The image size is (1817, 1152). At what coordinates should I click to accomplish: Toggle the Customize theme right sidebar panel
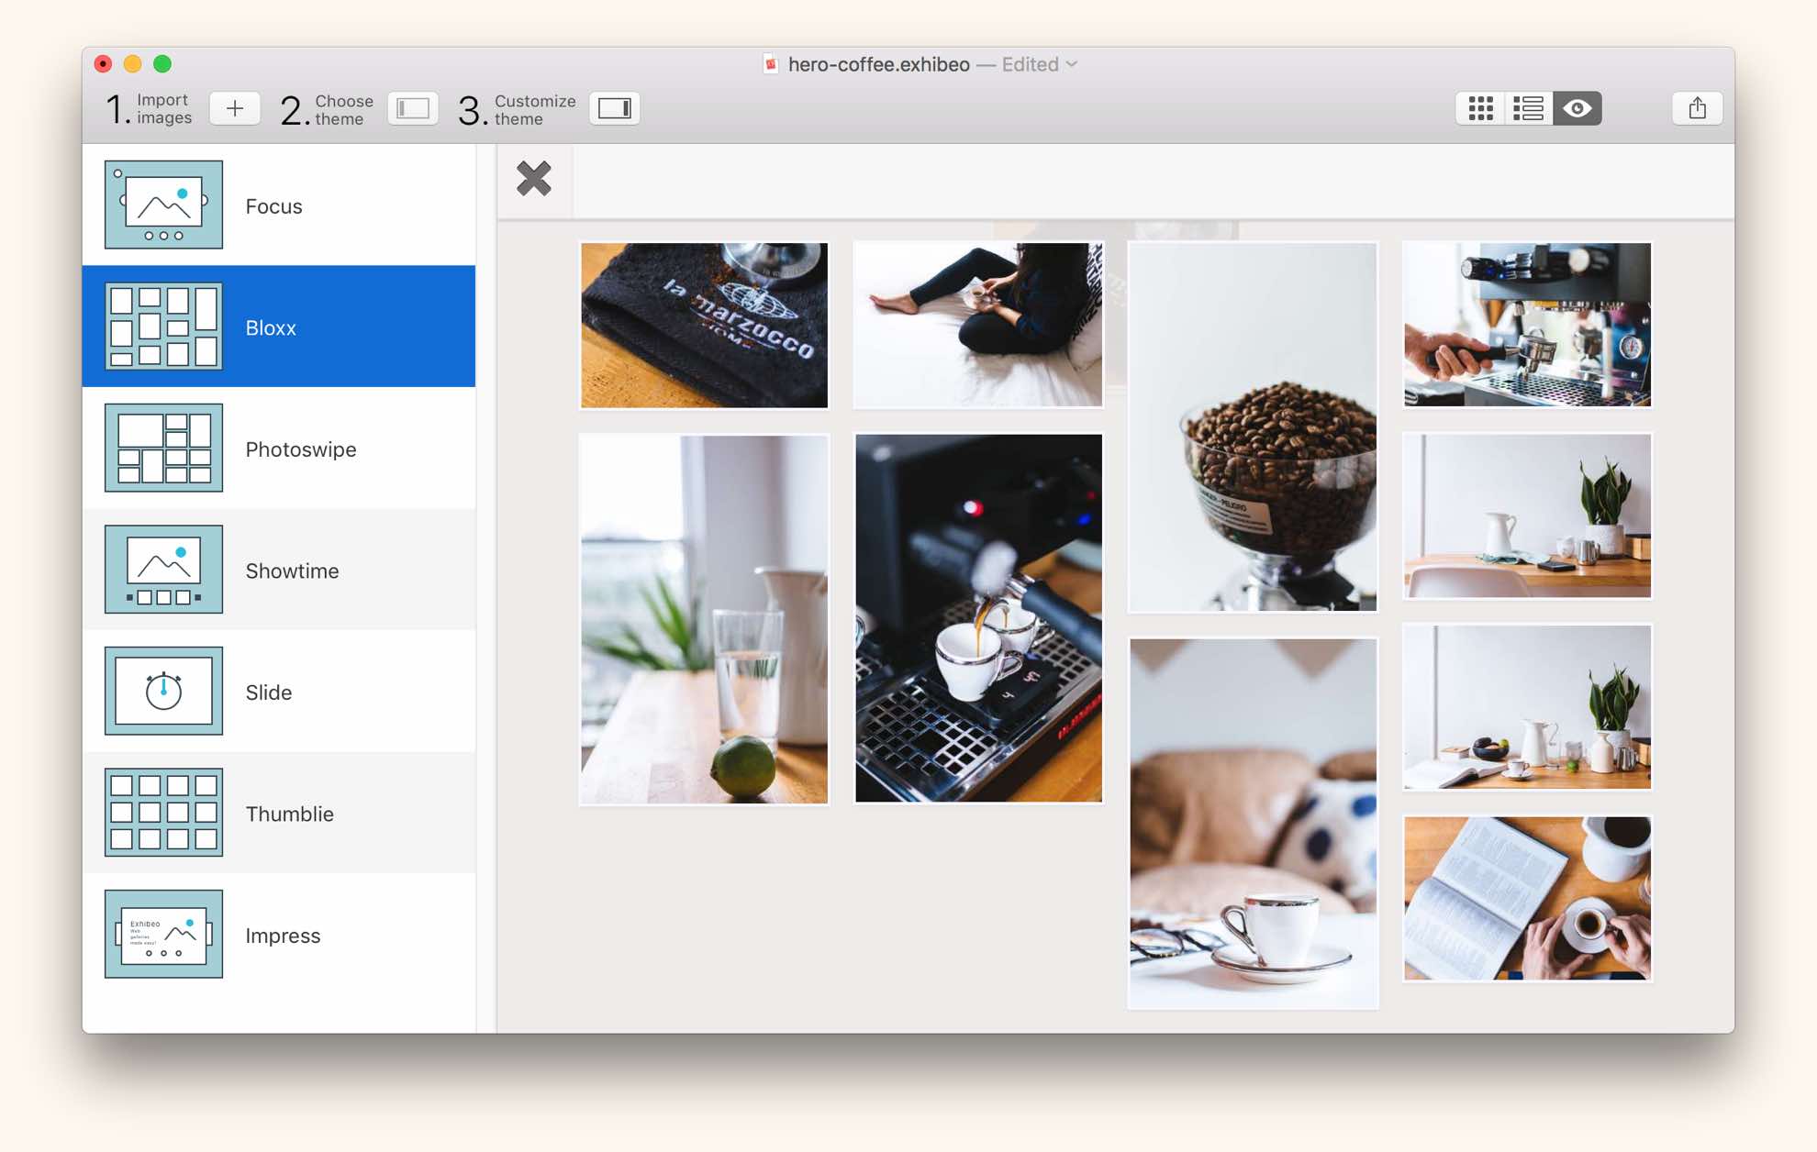coord(614,108)
